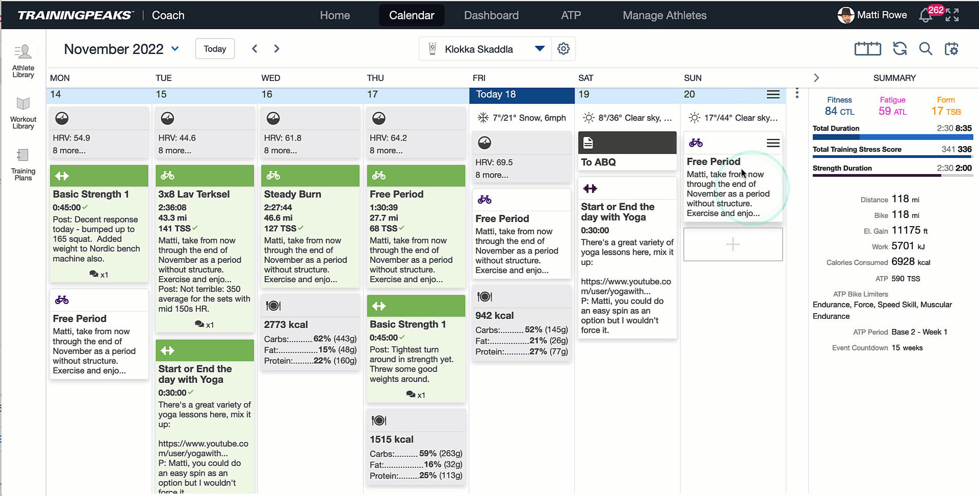Click the Total Duration progress bar
Screen dimensions: 979x496
click(892, 137)
